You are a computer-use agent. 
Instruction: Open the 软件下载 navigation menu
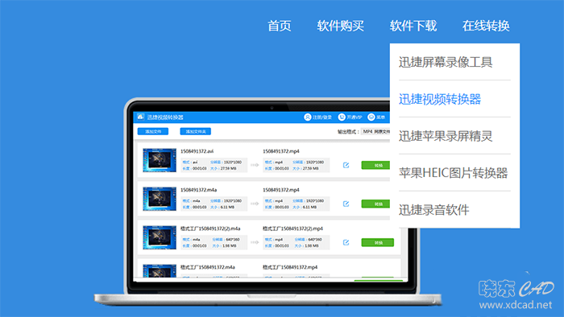point(413,26)
